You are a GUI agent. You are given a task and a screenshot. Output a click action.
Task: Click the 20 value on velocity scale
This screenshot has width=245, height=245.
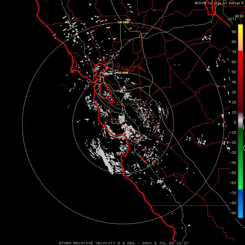234,102
